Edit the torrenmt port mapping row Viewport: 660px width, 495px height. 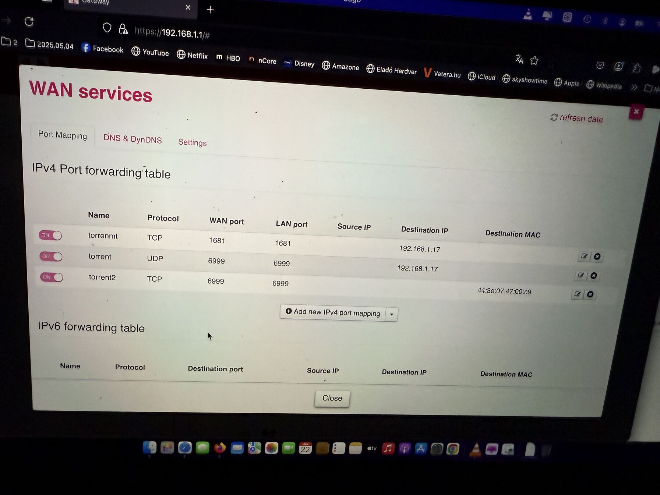coord(584,256)
